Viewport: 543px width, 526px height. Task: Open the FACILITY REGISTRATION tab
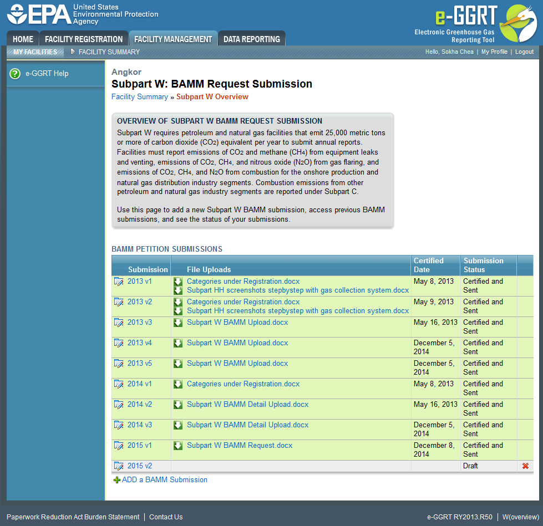click(84, 39)
